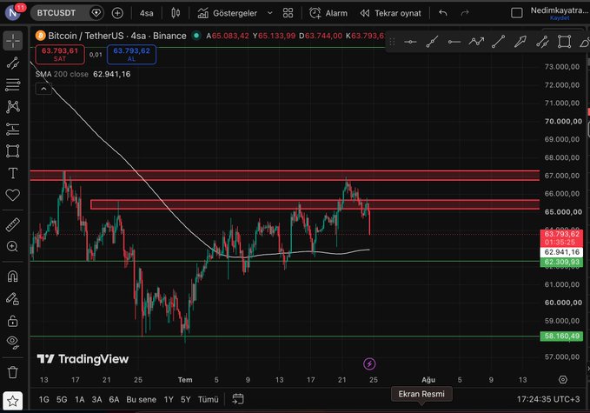Image resolution: width=590 pixels, height=413 pixels.
Task: Select the rectangle shape tool in sidebar
Action: click(x=13, y=151)
